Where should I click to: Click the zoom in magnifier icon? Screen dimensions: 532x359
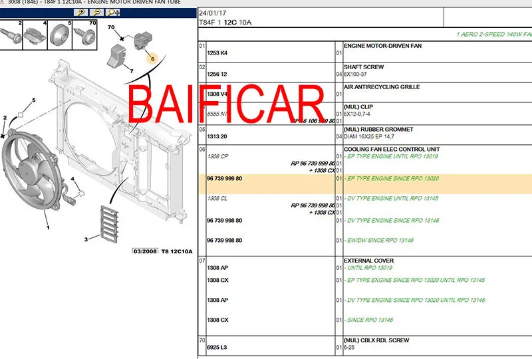81,13
